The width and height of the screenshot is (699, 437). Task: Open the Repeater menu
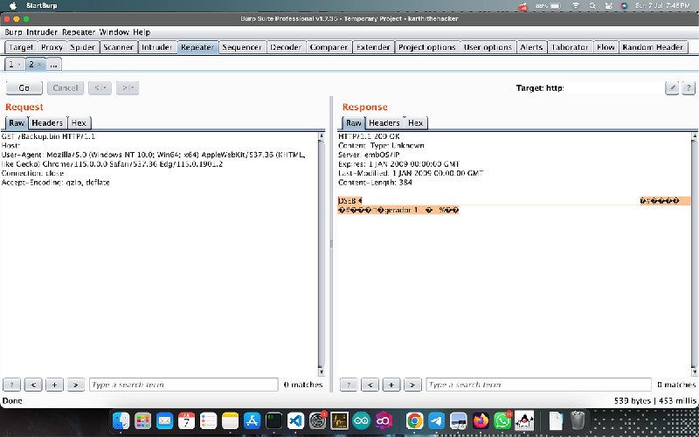coord(79,32)
